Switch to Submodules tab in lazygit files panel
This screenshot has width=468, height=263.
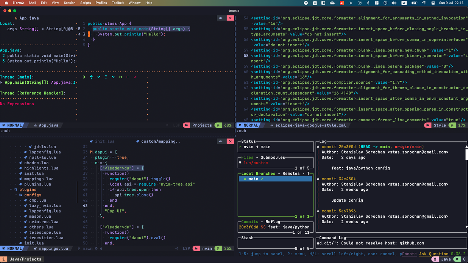coord(272,157)
